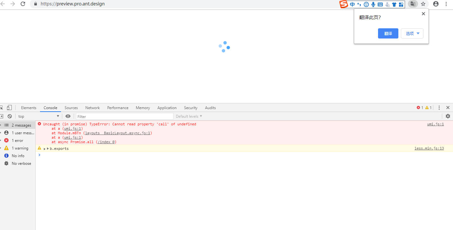Toggle live expression eye icon
Screen dimensions: 453x230
pyautogui.click(x=68, y=116)
